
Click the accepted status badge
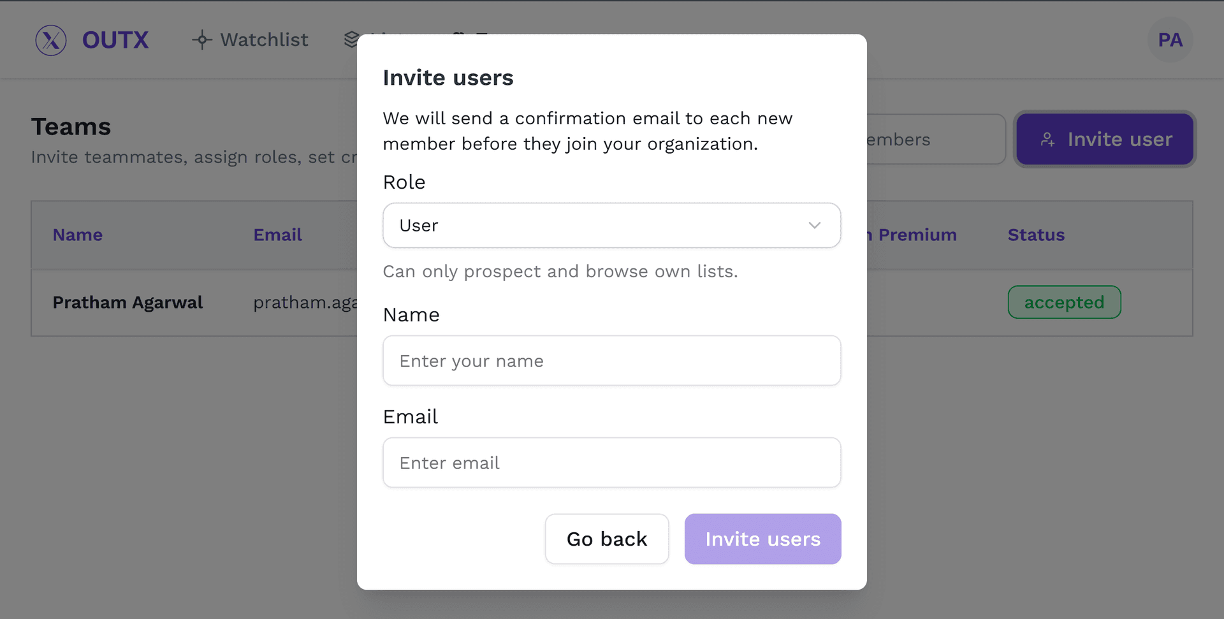point(1064,302)
